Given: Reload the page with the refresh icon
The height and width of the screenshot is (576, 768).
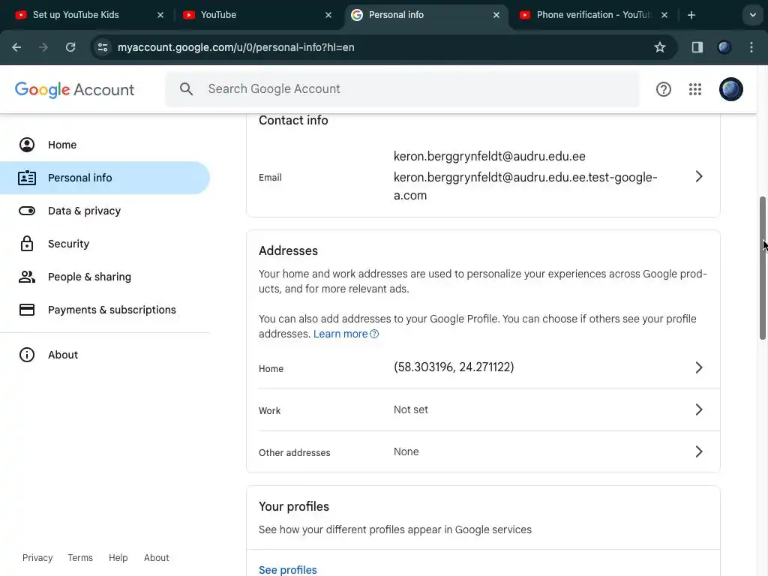Looking at the screenshot, I should pos(70,47).
